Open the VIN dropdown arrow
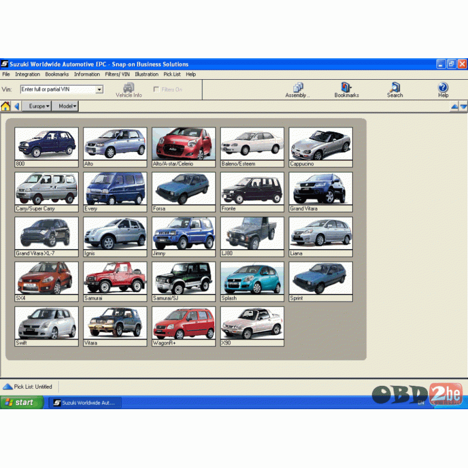 click(99, 89)
